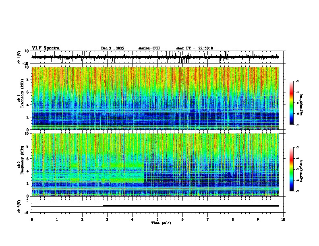
Task: Click the 'Time (min)' axis label
Action: [x=161, y=223]
